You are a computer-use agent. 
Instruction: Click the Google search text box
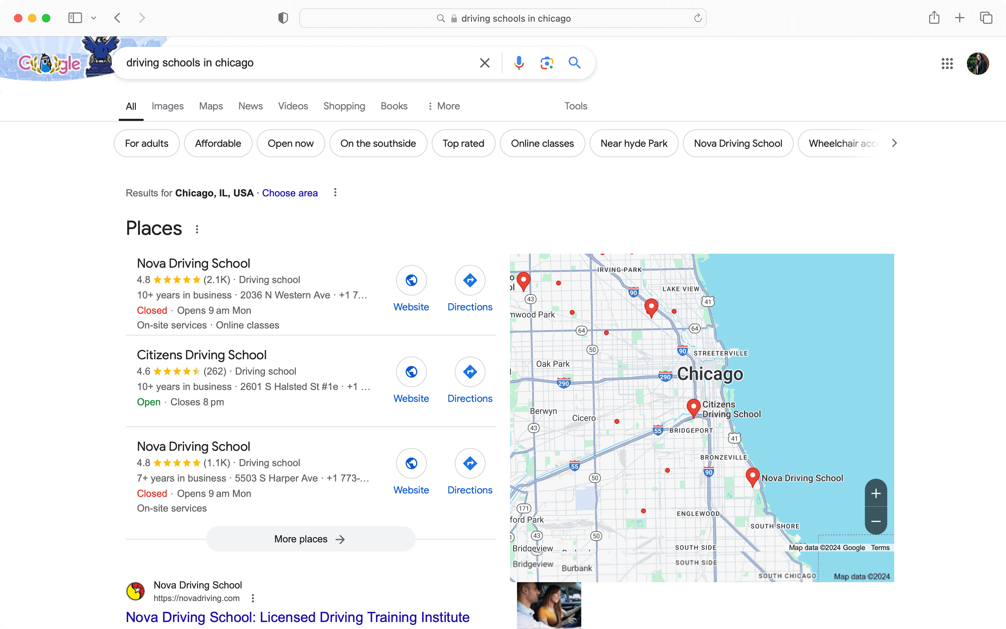pyautogui.click(x=299, y=63)
